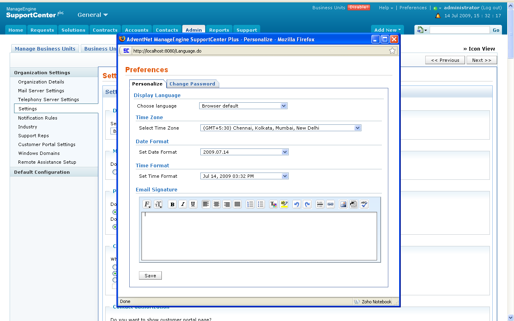Insert a numbered list in the signature
Viewport: 514px width, 321px height.
(250, 204)
